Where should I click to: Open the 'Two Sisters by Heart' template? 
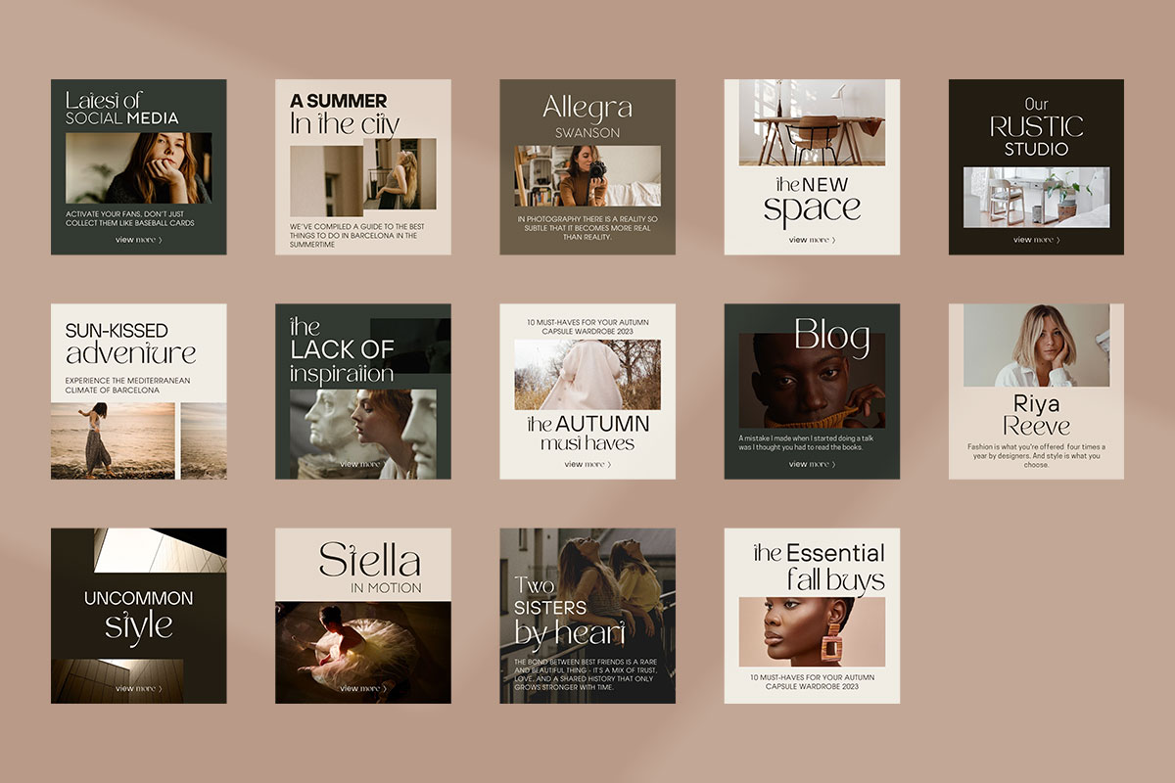coord(587,616)
